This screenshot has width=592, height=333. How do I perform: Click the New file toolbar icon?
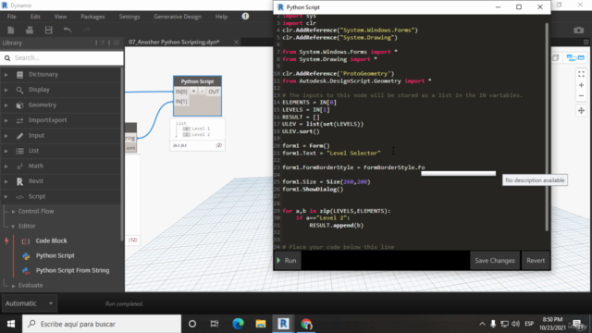pos(11,31)
